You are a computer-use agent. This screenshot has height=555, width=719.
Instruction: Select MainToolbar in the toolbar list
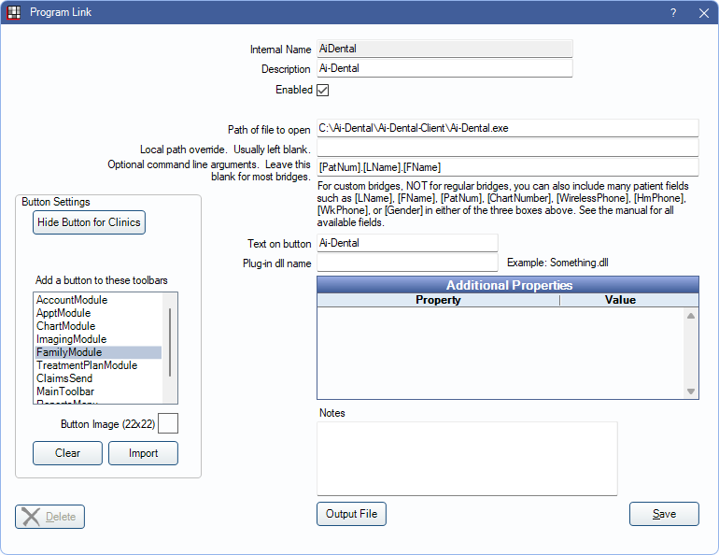click(65, 391)
